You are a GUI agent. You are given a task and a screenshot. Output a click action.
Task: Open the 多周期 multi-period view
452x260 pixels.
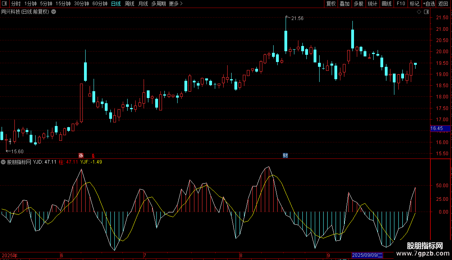point(158,4)
